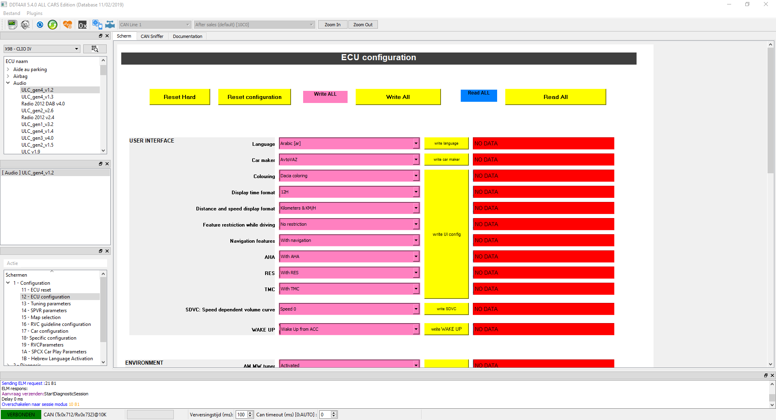
Task: Click the scan ECU magnifier button
Action: coord(95,49)
